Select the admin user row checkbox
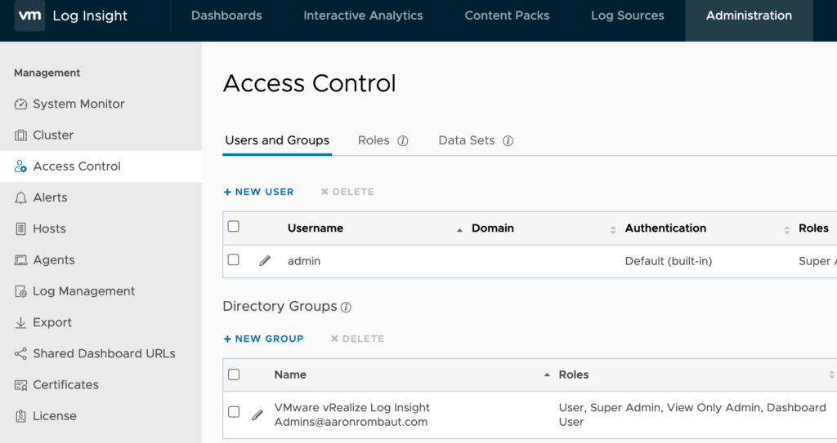Viewport: 837px width, 443px height. (x=234, y=260)
